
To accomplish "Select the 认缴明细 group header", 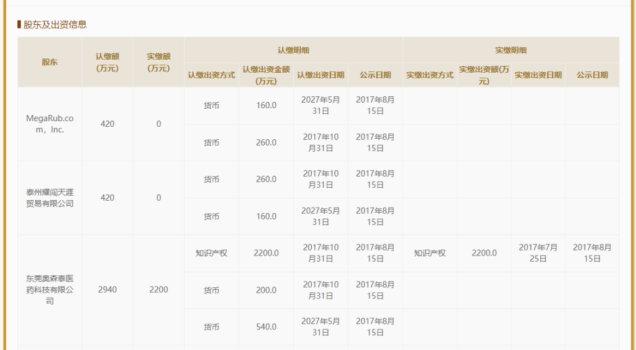I will [x=293, y=50].
